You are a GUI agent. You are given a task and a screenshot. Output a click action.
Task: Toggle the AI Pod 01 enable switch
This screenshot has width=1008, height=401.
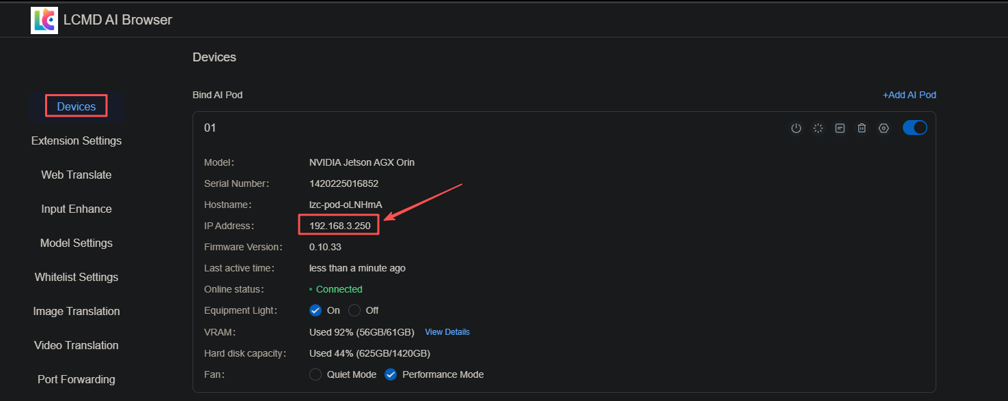click(915, 128)
